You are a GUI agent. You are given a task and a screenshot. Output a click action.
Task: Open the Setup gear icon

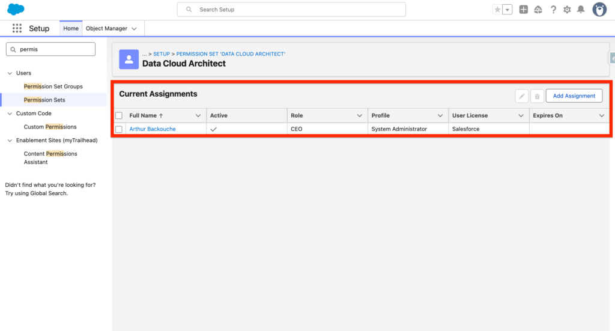(x=567, y=10)
